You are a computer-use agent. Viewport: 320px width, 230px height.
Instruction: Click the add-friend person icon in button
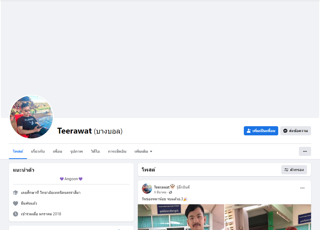(x=249, y=131)
